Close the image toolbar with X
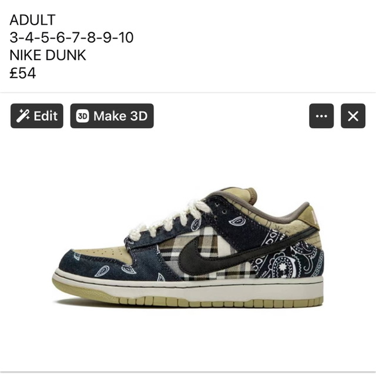 pyautogui.click(x=353, y=116)
